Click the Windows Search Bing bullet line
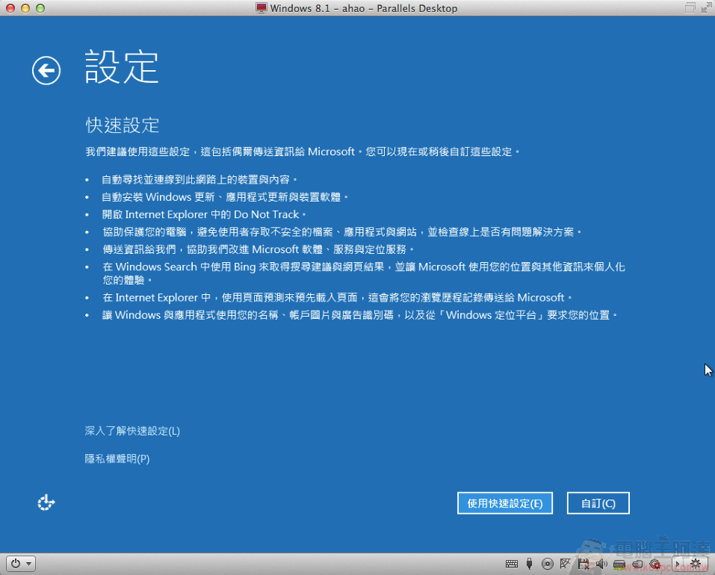 pyautogui.click(x=363, y=273)
